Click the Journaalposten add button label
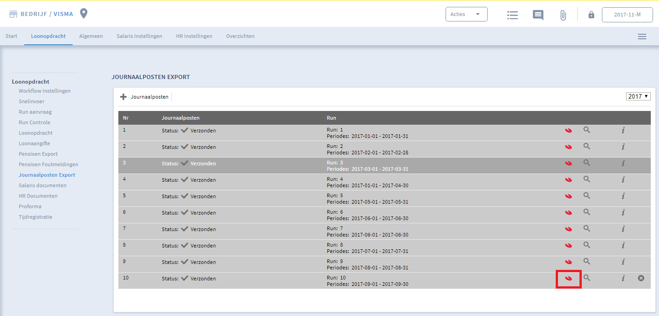The image size is (659, 316). pos(149,97)
